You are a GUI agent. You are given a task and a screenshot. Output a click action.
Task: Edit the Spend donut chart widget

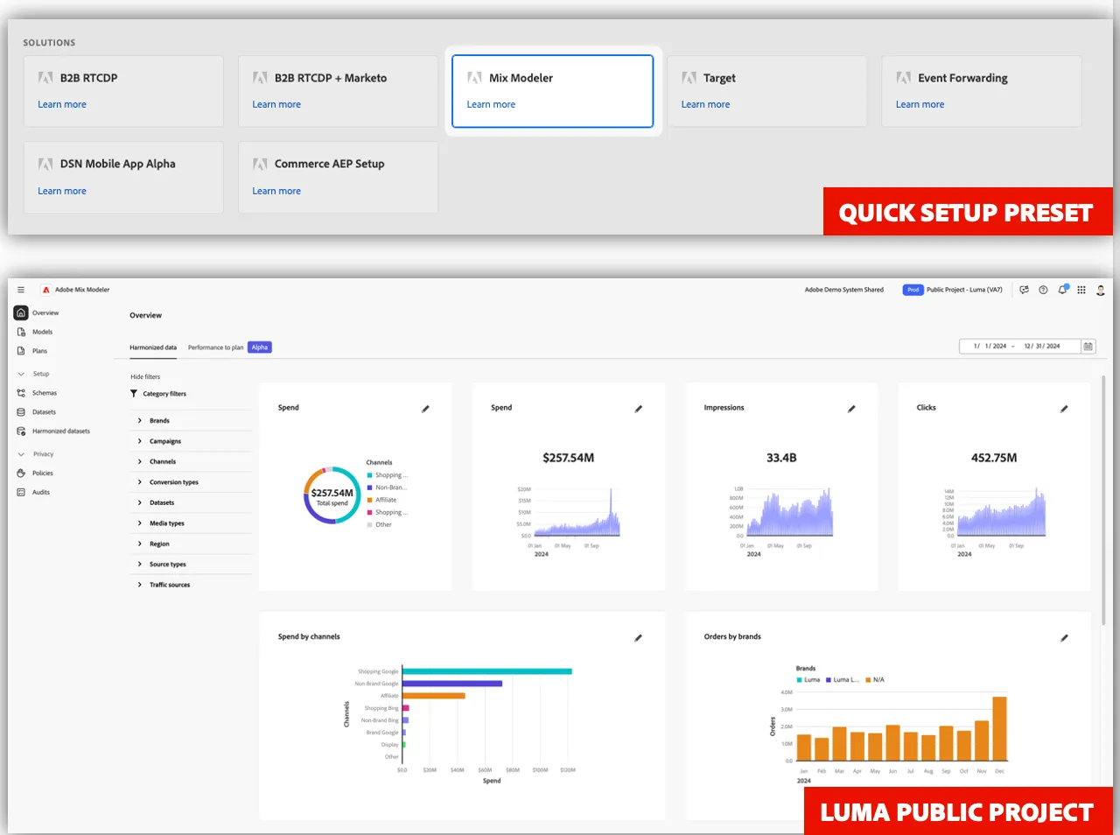pos(425,409)
